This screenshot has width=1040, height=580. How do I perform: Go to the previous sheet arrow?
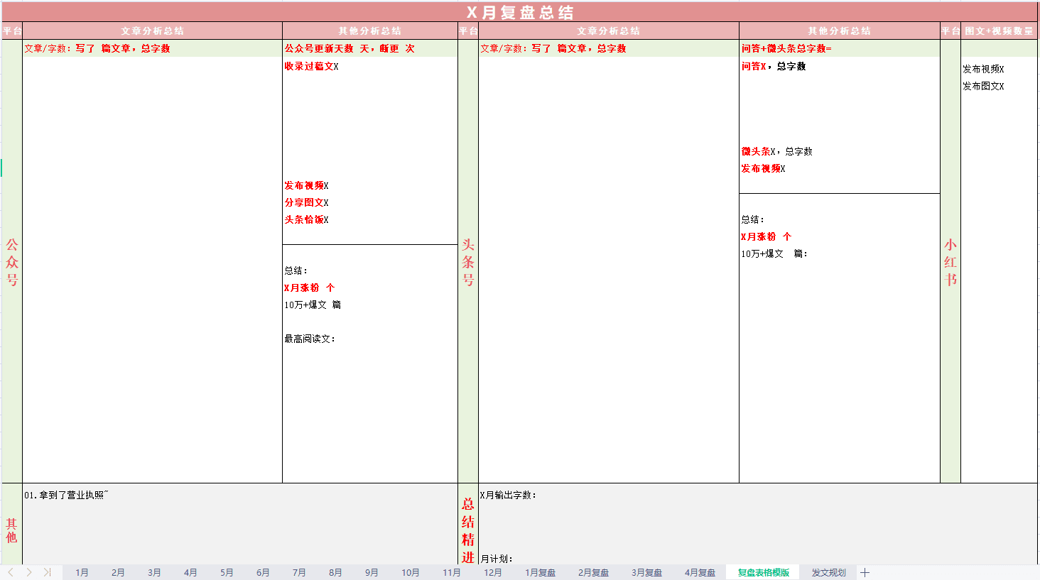pyautogui.click(x=11, y=572)
